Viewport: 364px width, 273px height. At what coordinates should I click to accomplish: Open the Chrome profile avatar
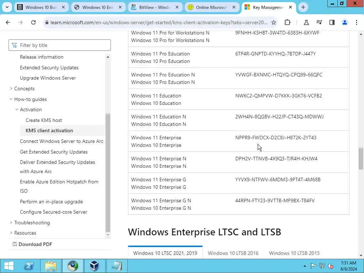[x=345, y=22]
